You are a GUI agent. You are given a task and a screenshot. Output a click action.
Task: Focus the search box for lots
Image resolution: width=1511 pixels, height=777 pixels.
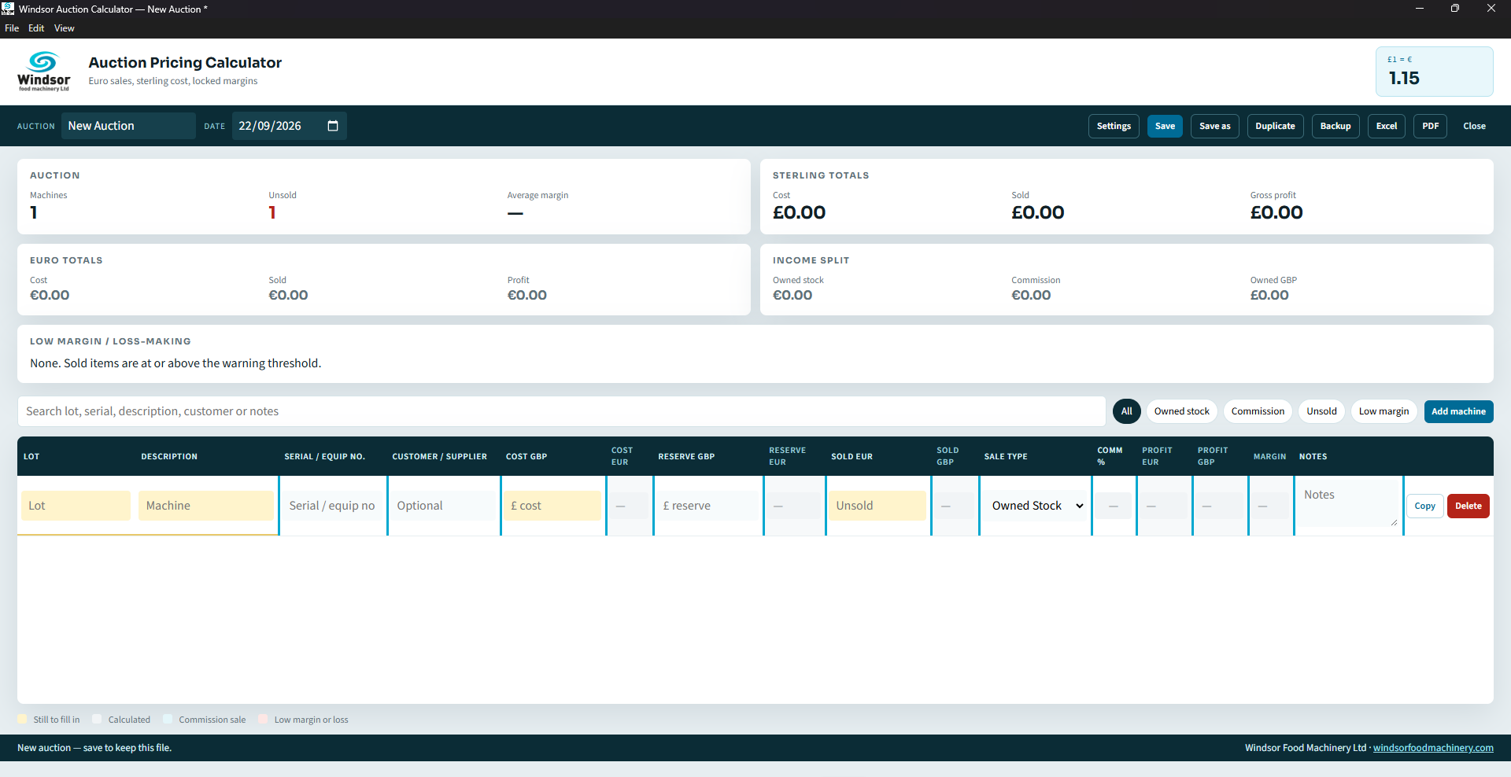(x=562, y=411)
